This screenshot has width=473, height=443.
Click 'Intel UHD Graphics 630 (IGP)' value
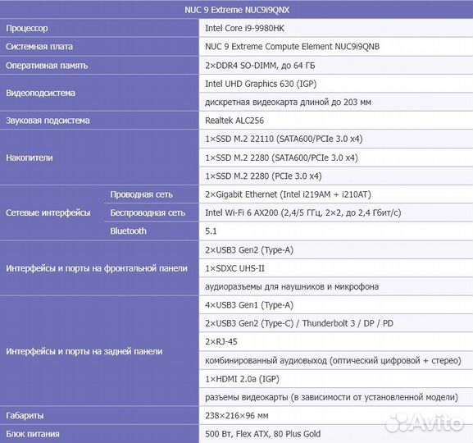pyautogui.click(x=336, y=84)
